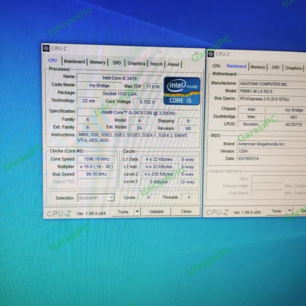Click the Level 3 cache value 6 MBytes
This screenshot has height=306, width=306.
click(x=159, y=182)
